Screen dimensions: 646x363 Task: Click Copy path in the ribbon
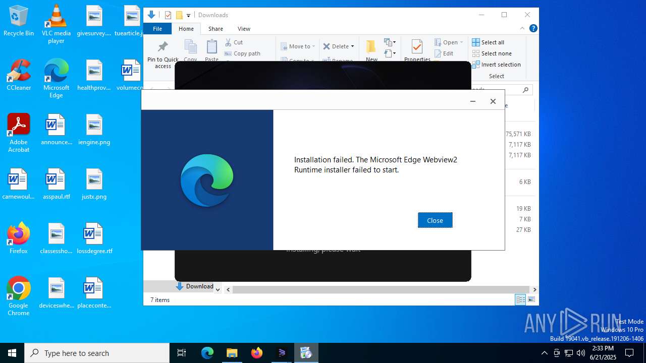242,53
